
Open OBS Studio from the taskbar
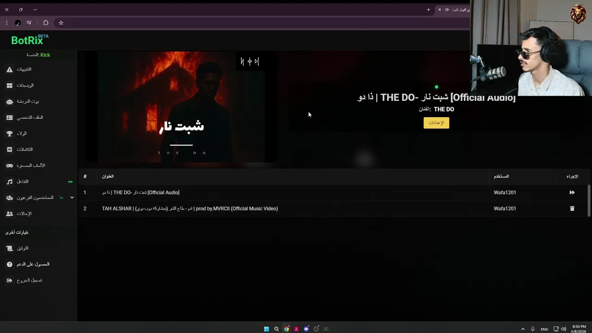(316, 329)
